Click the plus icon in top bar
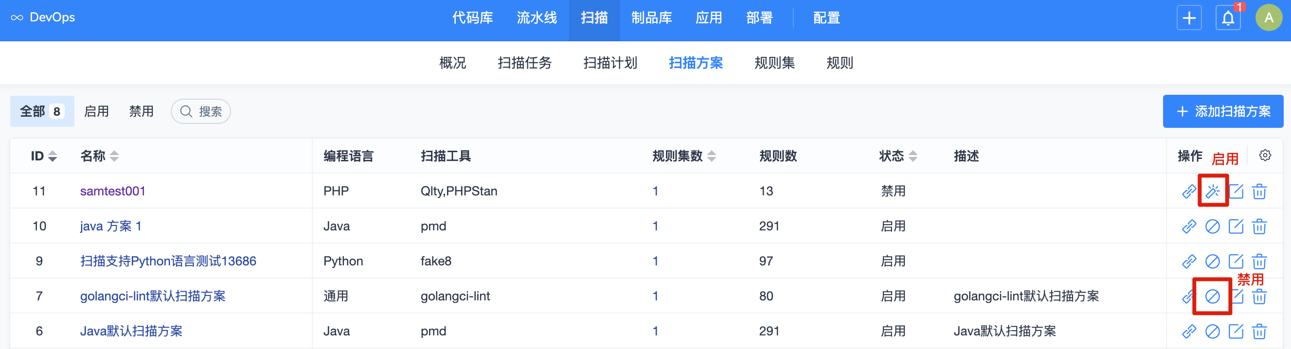 click(x=1189, y=18)
